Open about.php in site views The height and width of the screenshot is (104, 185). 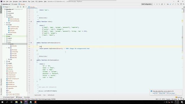[14, 50]
